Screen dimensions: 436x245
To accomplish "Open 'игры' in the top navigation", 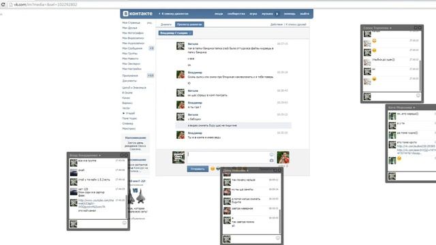I will (x=253, y=14).
